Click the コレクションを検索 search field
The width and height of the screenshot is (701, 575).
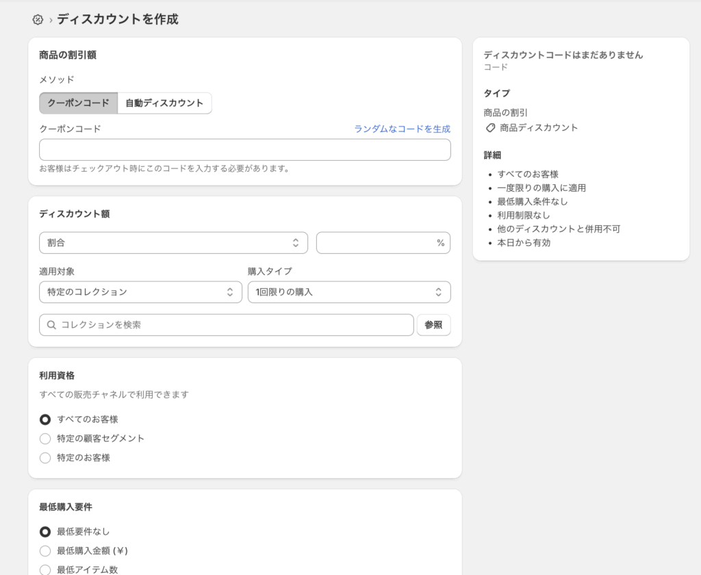tap(233, 325)
